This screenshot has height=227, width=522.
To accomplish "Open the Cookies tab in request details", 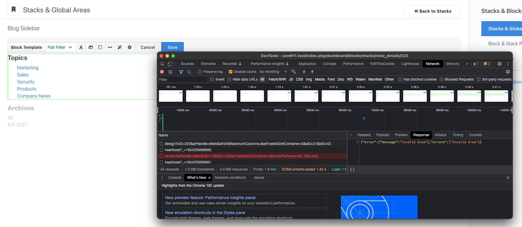I will 475,135.
